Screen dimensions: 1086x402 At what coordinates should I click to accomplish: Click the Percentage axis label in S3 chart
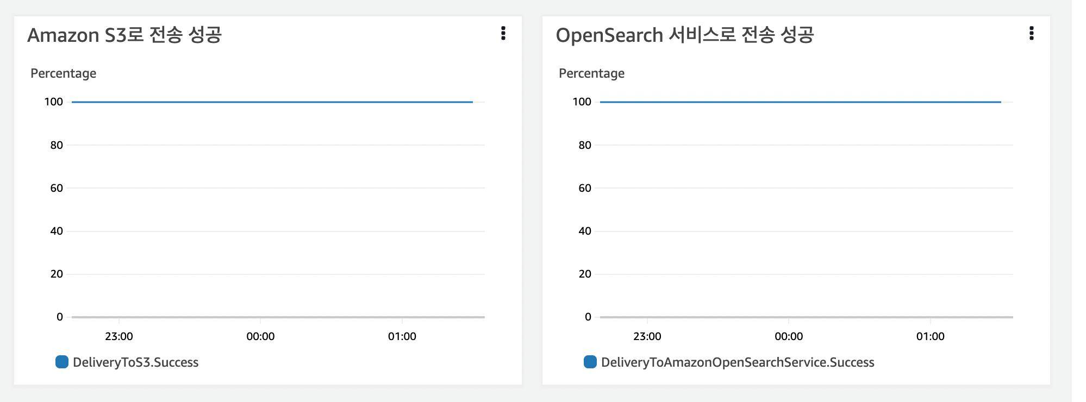pos(64,73)
